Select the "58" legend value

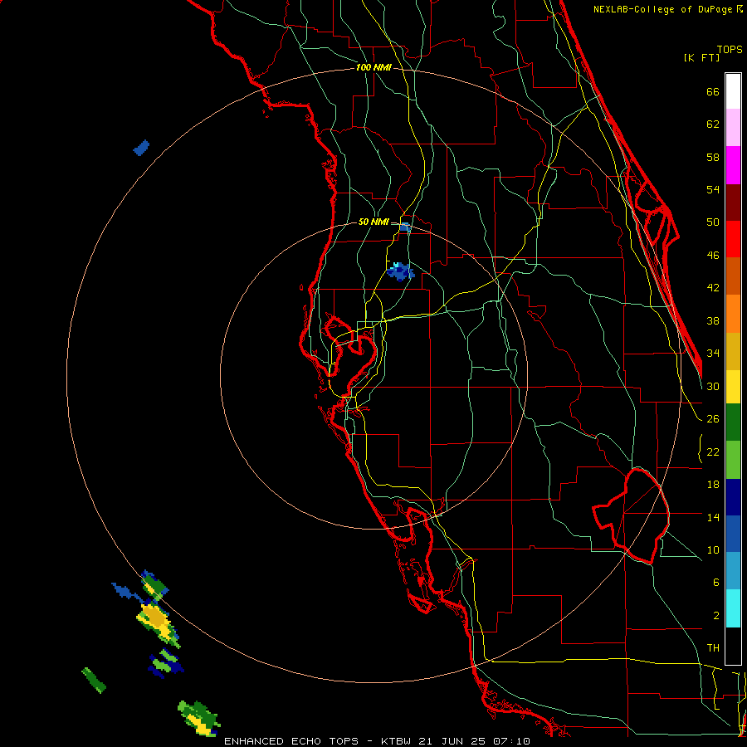click(713, 157)
